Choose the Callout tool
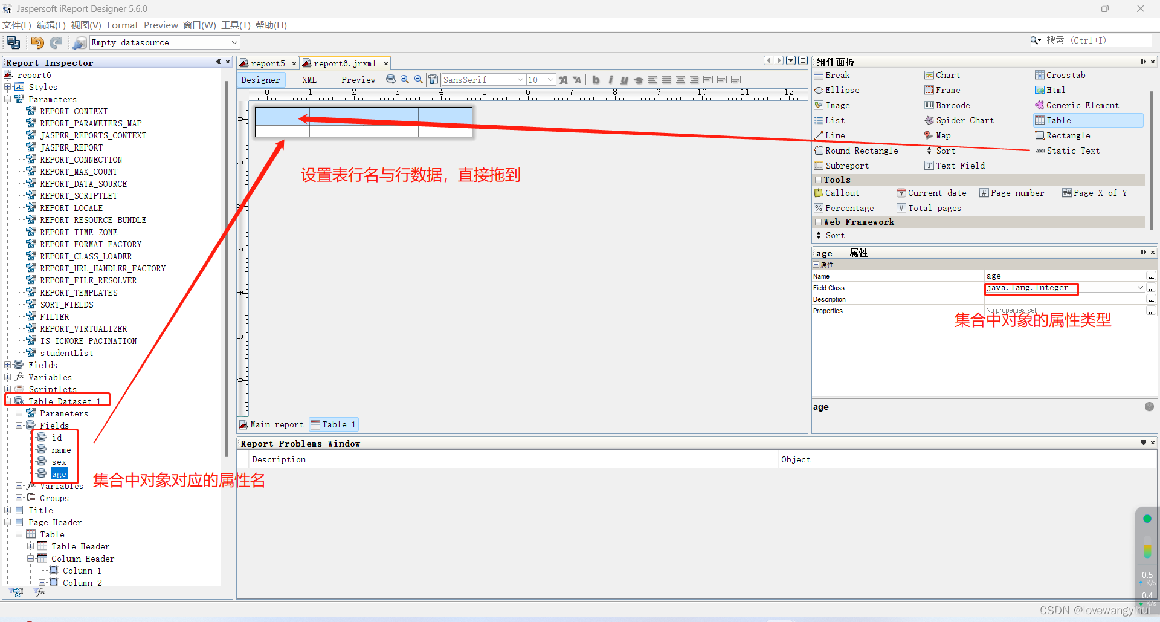The width and height of the screenshot is (1160, 622). coord(837,193)
